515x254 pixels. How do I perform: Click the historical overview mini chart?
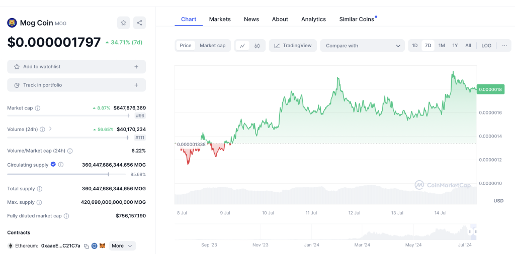325,233
